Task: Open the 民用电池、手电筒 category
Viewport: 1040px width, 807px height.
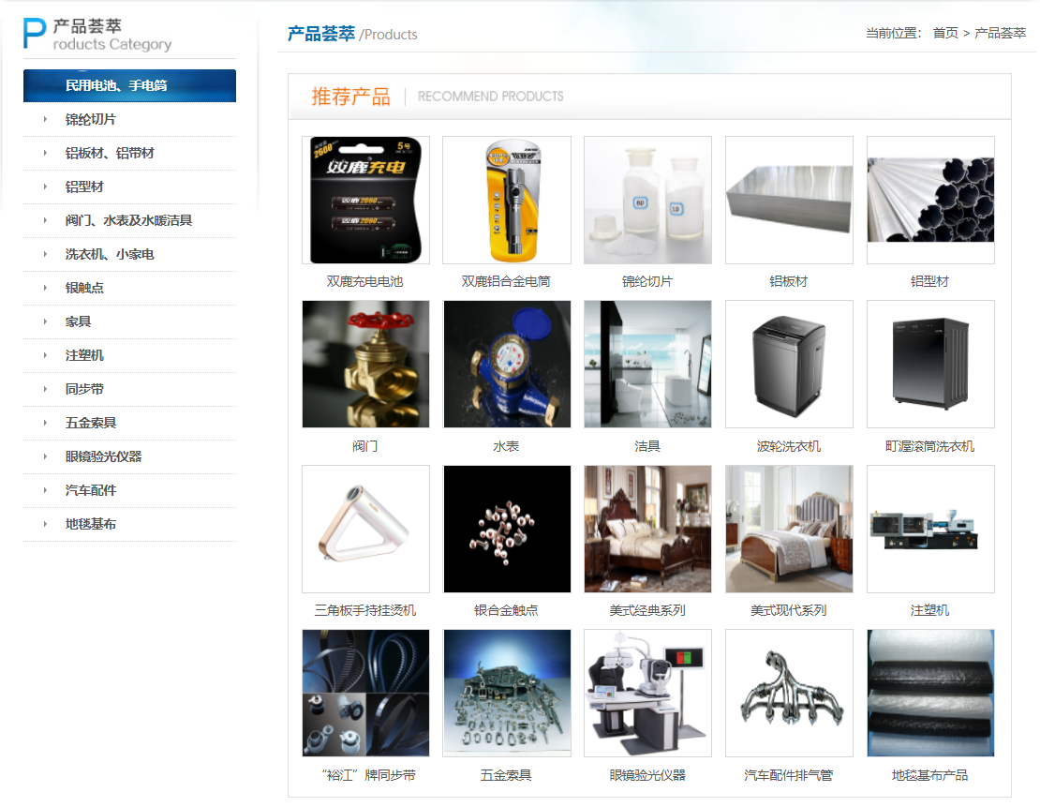Action: pyautogui.click(x=129, y=85)
